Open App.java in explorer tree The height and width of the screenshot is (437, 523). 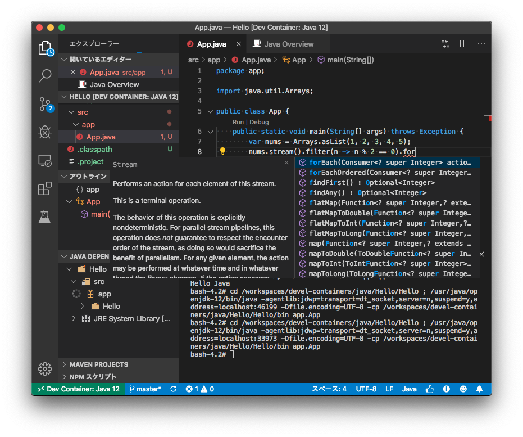point(119,137)
